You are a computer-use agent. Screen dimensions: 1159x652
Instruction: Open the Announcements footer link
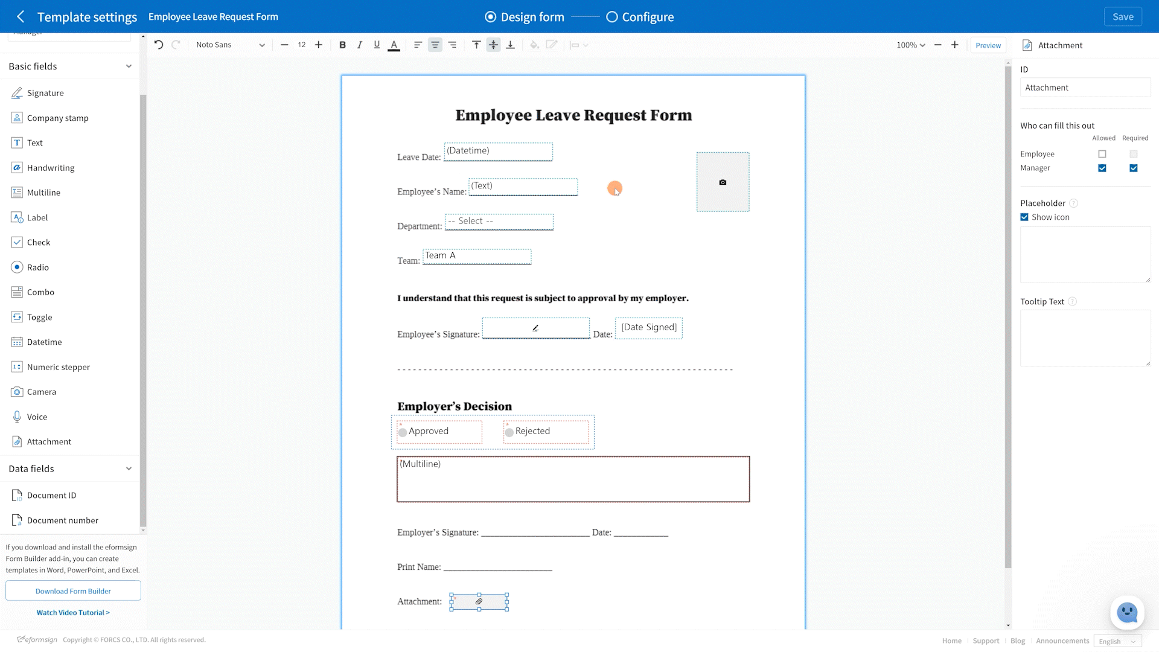point(1062,641)
